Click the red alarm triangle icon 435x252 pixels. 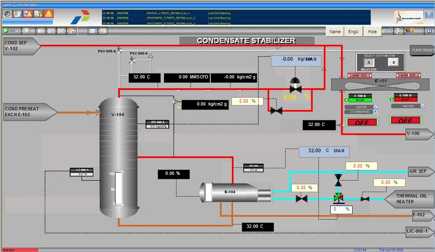pyautogui.click(x=48, y=14)
